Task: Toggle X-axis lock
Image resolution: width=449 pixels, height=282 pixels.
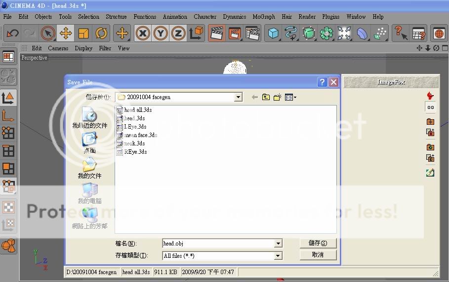Action: pyautogui.click(x=143, y=34)
